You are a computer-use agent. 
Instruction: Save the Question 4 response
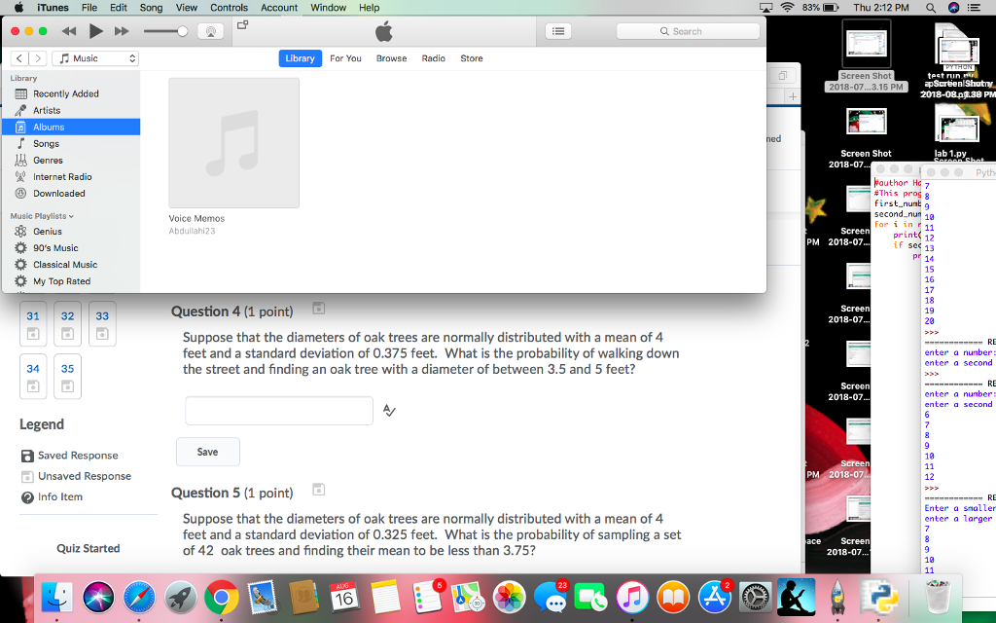pos(208,452)
